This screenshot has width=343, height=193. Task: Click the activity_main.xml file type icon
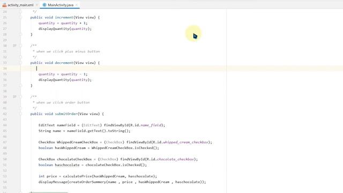(x=4, y=5)
